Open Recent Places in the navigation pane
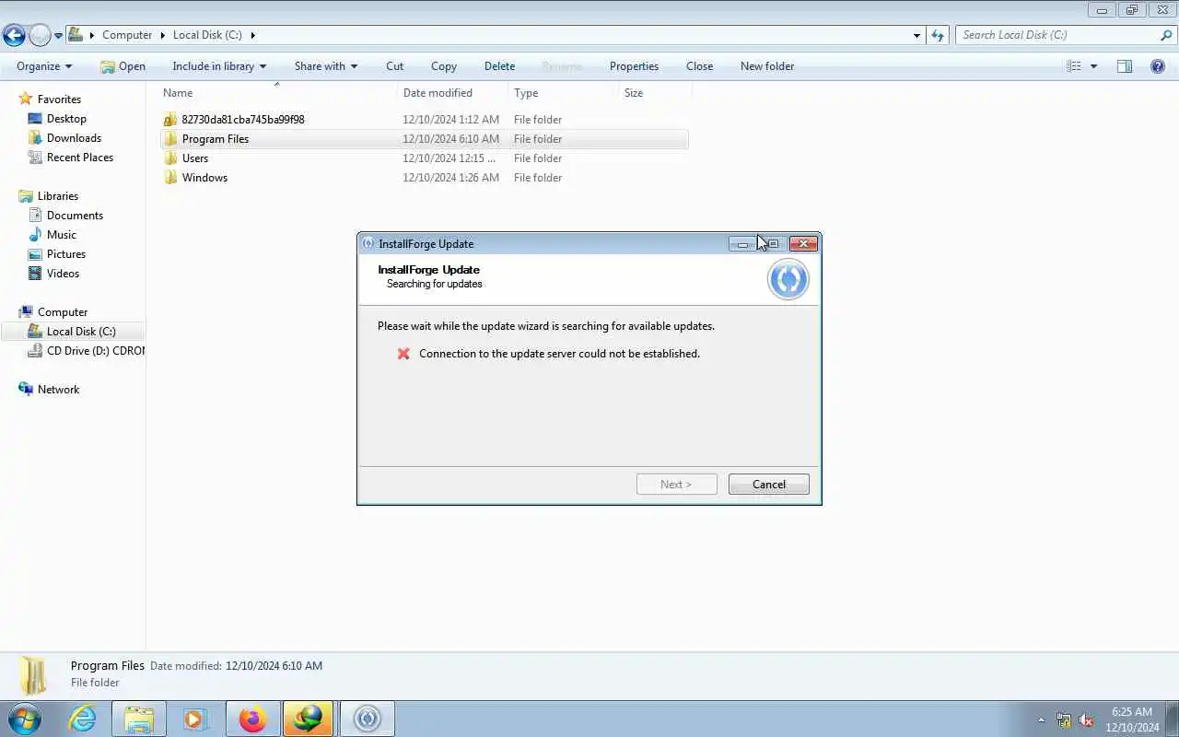This screenshot has width=1179, height=737. [80, 158]
